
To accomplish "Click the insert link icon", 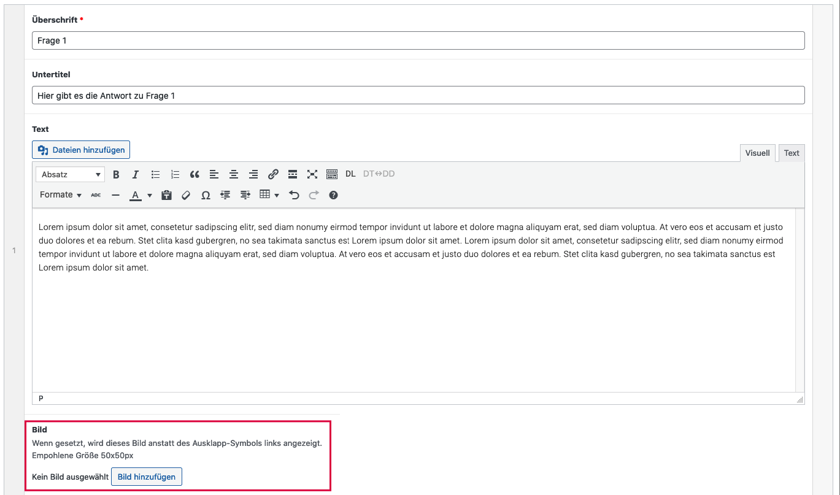I will 273,175.
